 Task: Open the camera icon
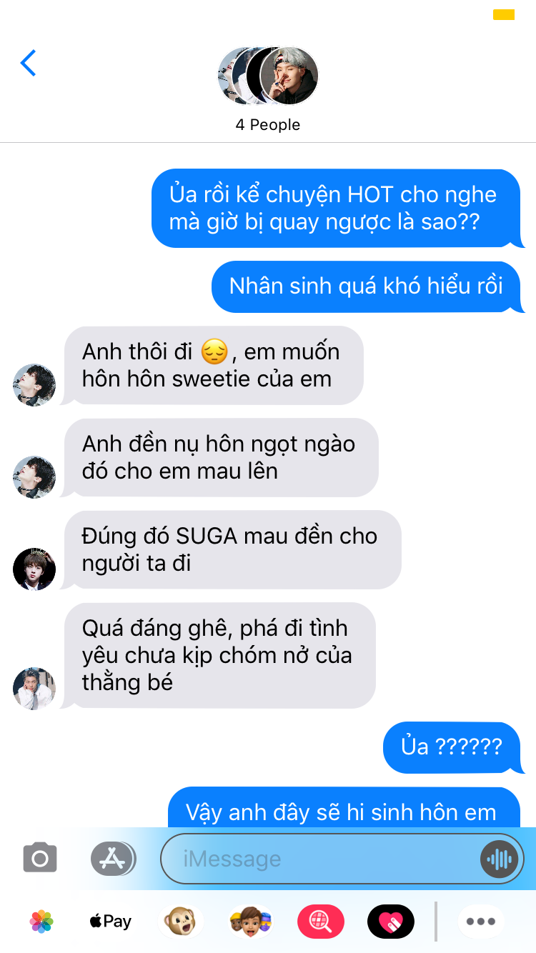point(40,858)
